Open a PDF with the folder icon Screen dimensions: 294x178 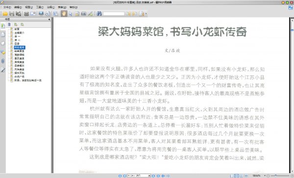(5, 14)
